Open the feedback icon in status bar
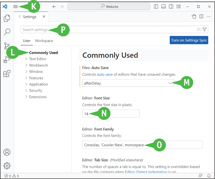Screen dimensions: 215x179 click(x=200, y=176)
